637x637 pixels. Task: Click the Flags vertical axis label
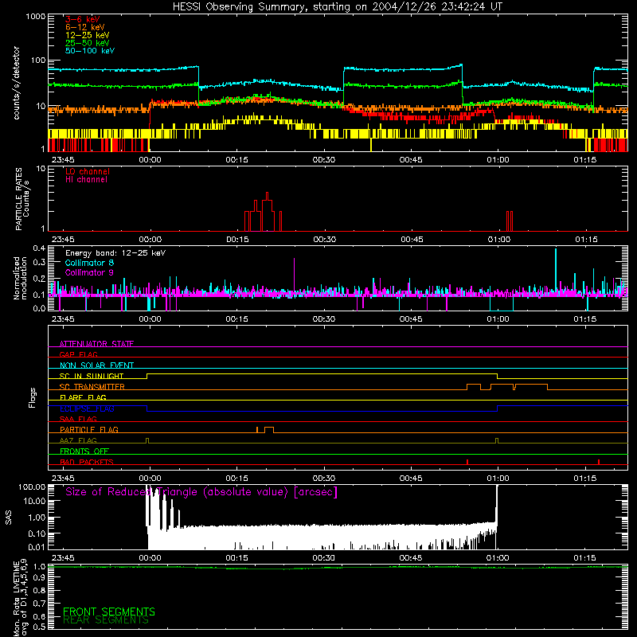32,397
